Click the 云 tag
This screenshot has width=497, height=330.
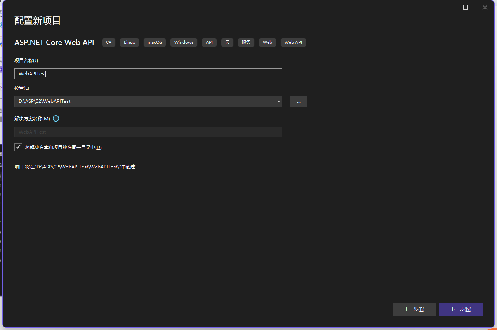pos(227,42)
